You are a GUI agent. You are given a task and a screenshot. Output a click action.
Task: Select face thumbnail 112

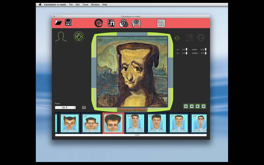point(199,123)
